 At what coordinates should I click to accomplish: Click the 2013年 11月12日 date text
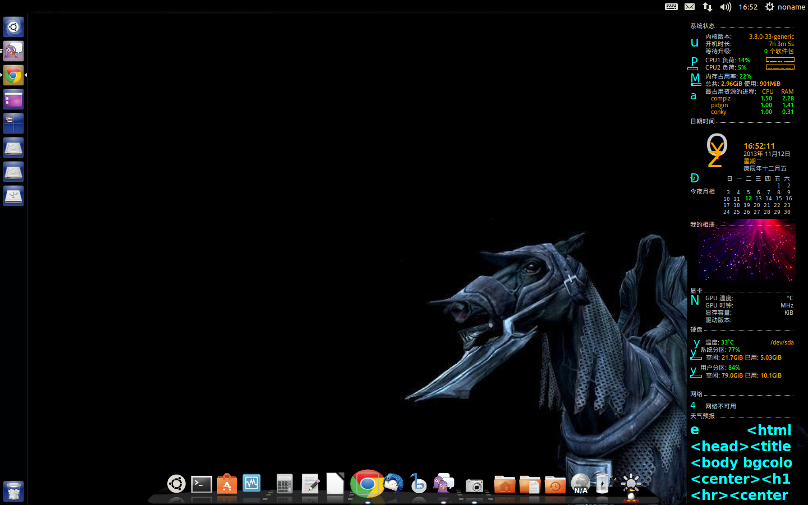pyautogui.click(x=767, y=154)
